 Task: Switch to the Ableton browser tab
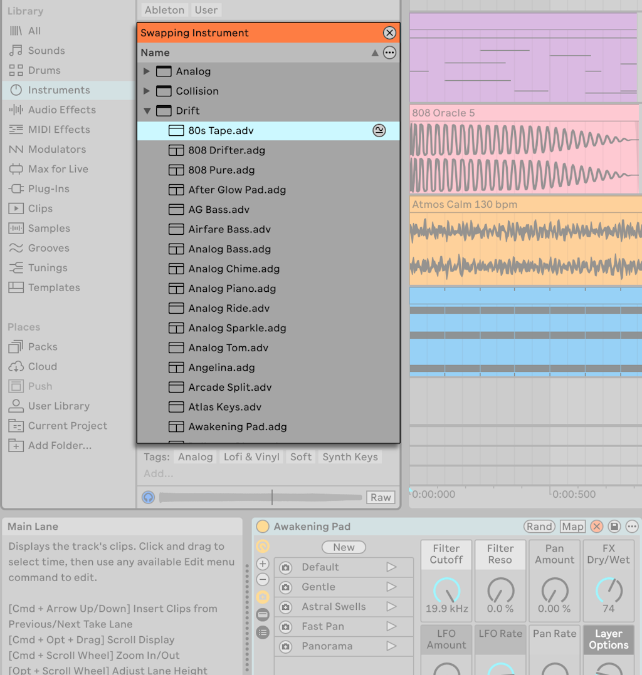(164, 10)
